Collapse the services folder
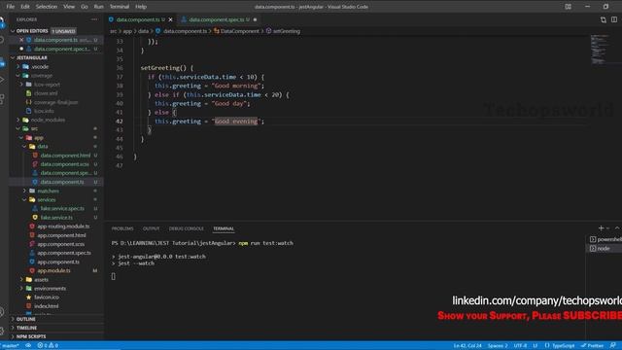The image size is (622, 350). 47,199
